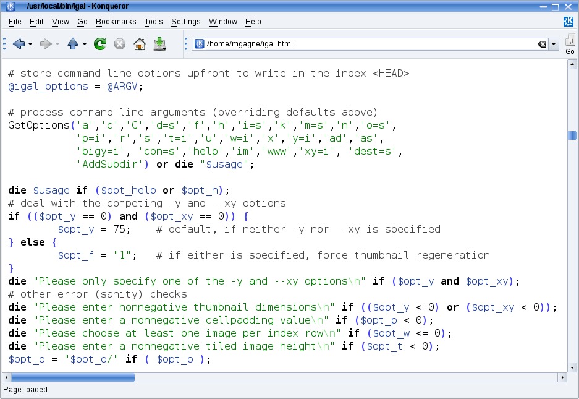Open the Bookmarks menu
This screenshot has width=579, height=399.
(116, 22)
